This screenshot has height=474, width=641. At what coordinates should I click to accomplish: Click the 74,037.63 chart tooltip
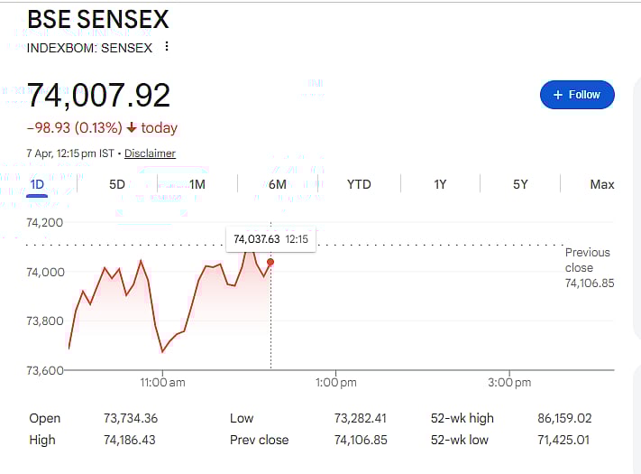(x=270, y=239)
